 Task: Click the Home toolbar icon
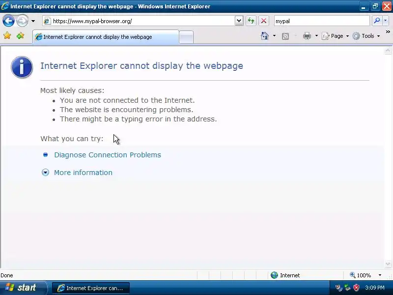point(265,36)
